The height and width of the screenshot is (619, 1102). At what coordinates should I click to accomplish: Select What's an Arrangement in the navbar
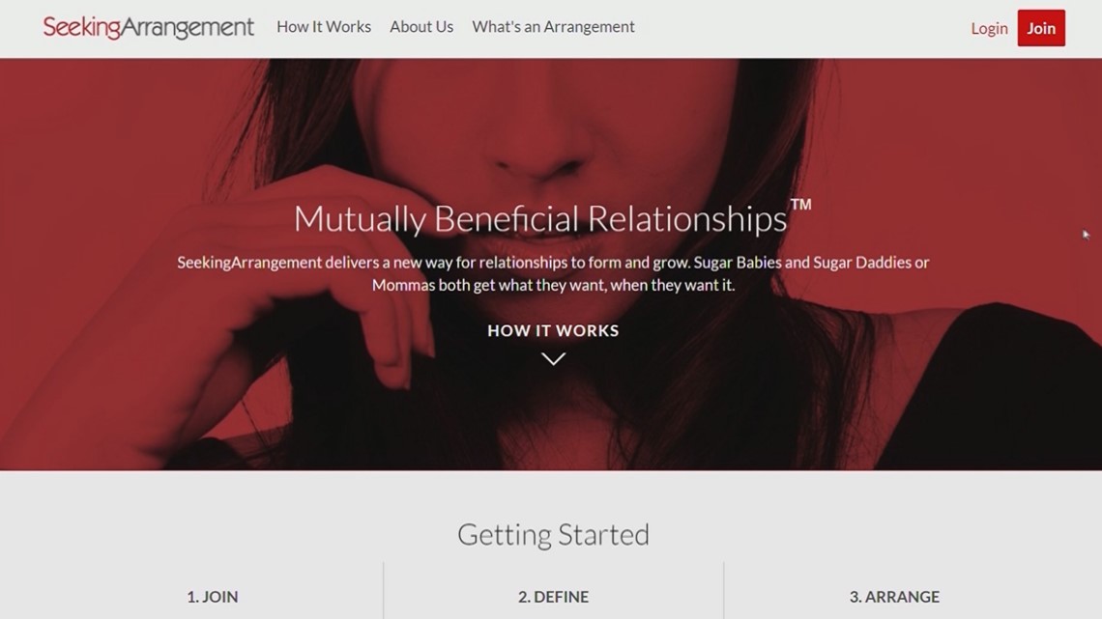pyautogui.click(x=553, y=27)
